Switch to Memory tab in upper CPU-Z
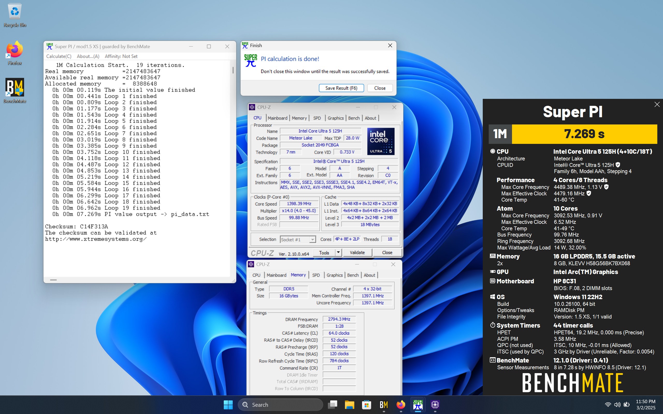663x414 pixels. [x=299, y=118]
